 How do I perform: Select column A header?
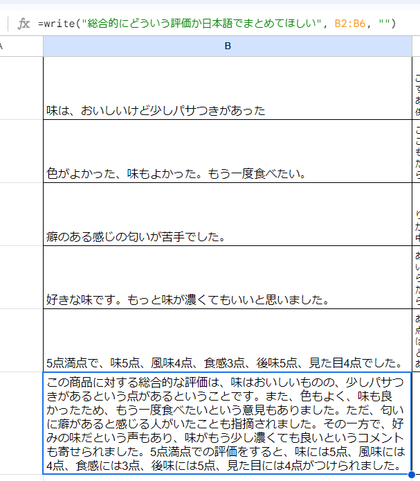(21, 46)
